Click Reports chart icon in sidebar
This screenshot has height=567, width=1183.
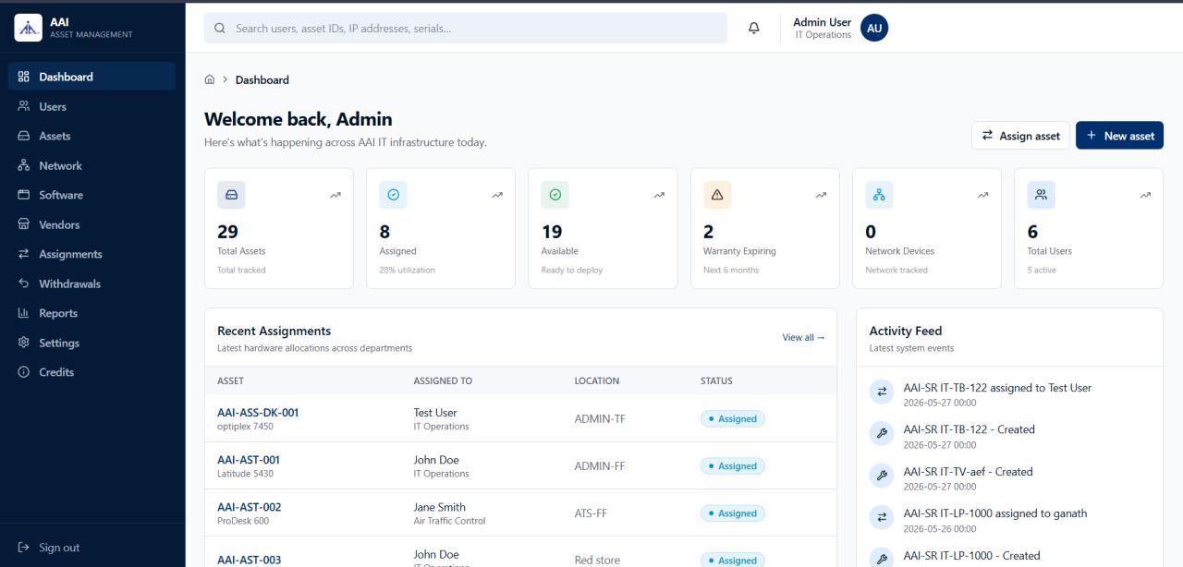tap(24, 313)
